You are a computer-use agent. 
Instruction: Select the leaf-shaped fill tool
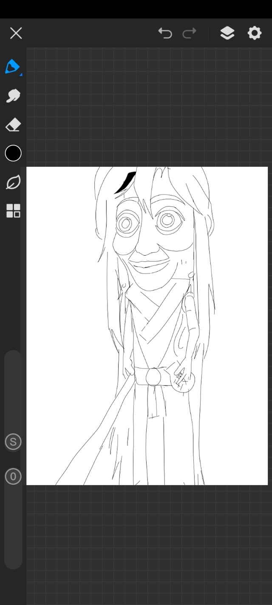click(13, 182)
